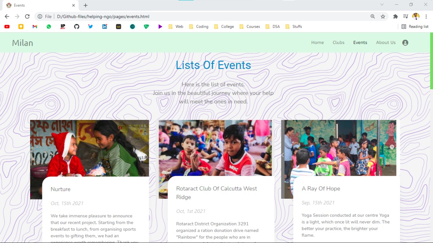Click the media control music icon
433x243 pixels.
(406, 17)
